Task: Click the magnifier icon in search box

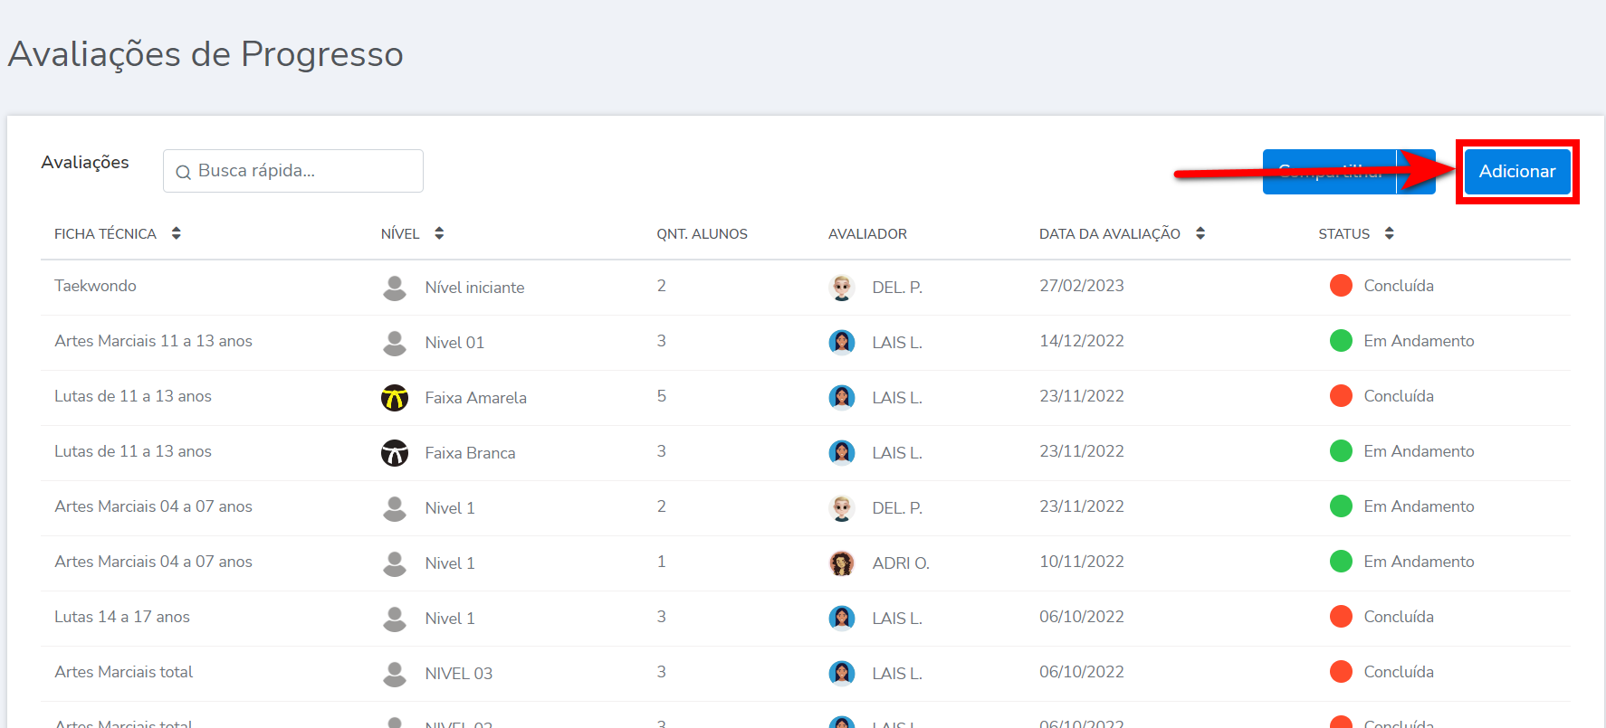Action: point(183,172)
